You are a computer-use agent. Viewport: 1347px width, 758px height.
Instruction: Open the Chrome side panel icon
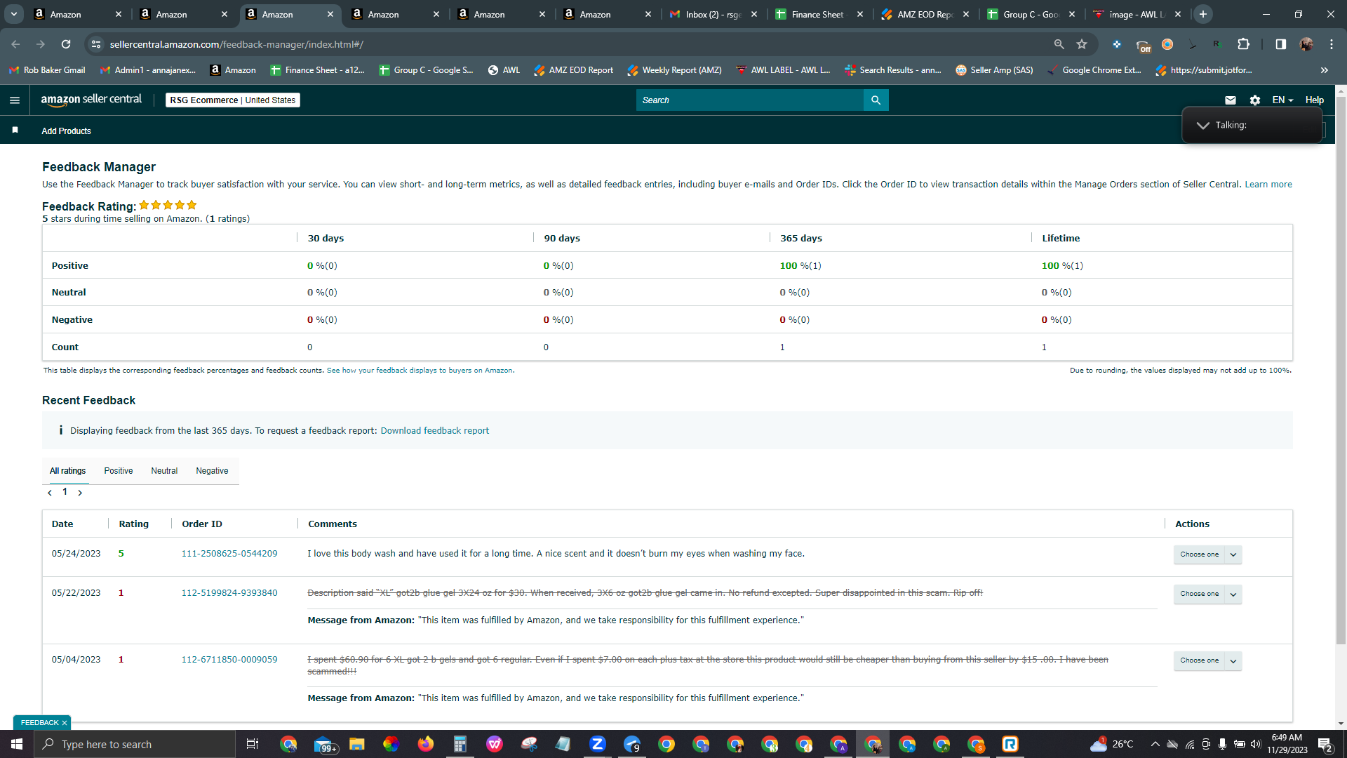[1280, 44]
